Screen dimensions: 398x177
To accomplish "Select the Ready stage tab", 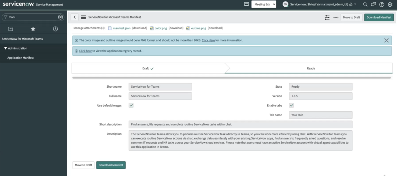I will (x=311, y=68).
